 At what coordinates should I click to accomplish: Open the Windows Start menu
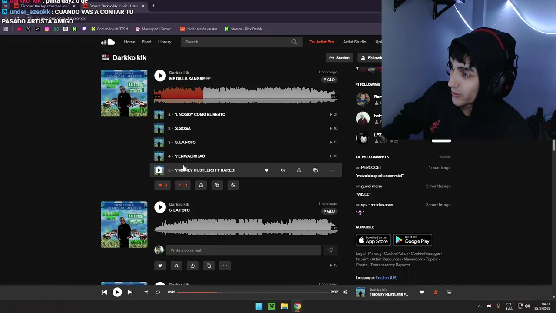click(259, 306)
